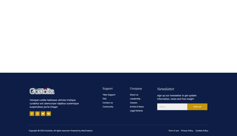This screenshot has width=237, height=136.
Task: Click the TripAdvisor social icon
Action: point(49,114)
